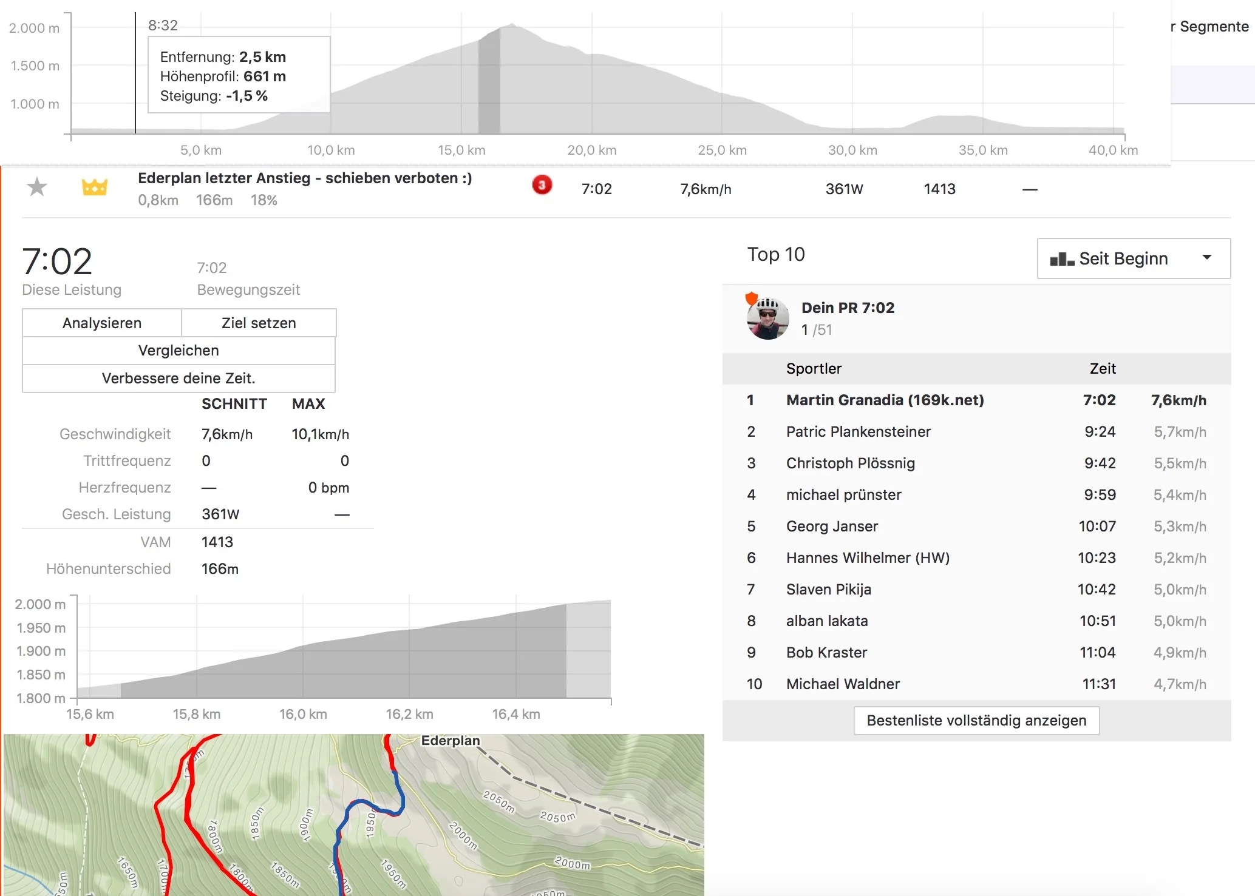Screen dimensions: 1255x896
Task: Click the Analysieren button
Action: 102,323
